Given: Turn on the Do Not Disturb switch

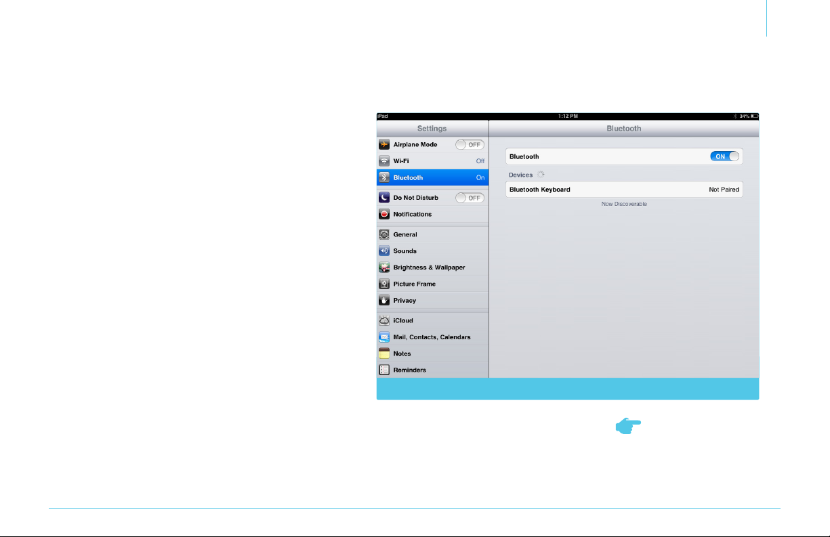Looking at the screenshot, I should tap(470, 198).
